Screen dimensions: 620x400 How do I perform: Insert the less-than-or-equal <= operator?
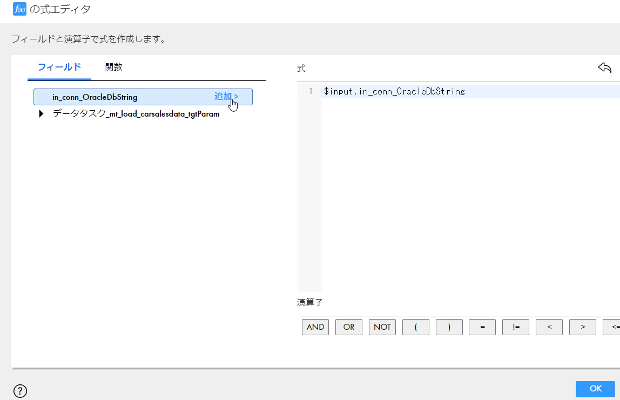612,327
